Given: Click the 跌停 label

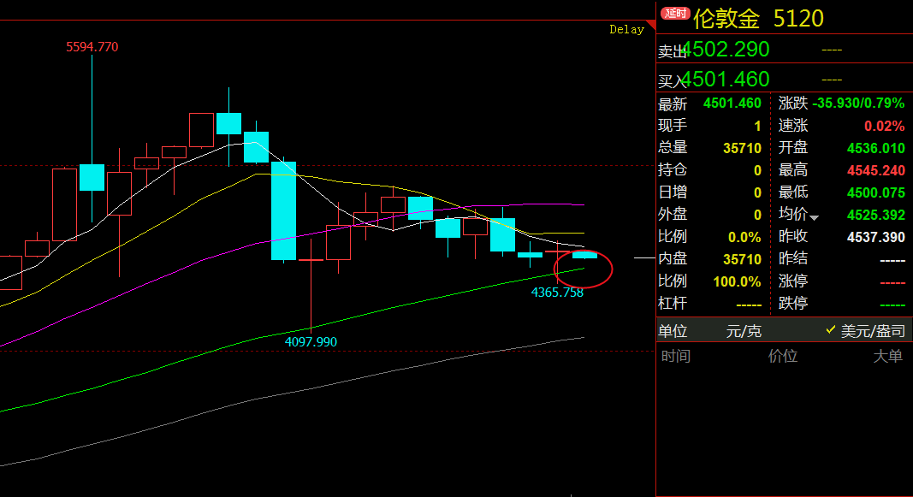Looking at the screenshot, I should (793, 303).
